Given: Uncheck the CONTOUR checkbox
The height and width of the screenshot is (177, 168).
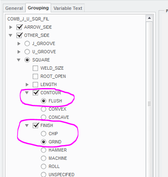Looking at the screenshot, I should [36, 93].
